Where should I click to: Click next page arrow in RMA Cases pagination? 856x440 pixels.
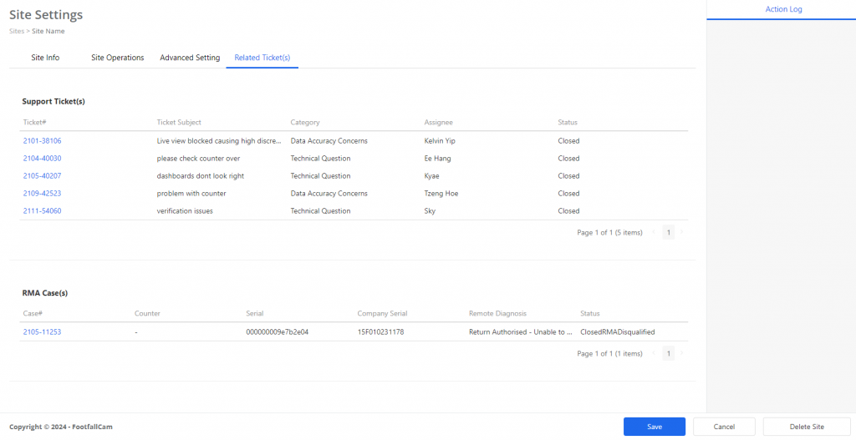click(681, 353)
